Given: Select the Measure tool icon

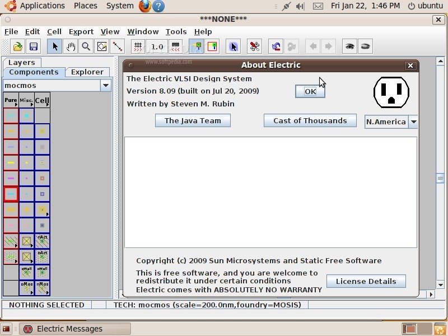Looking at the screenshot, I should pyautogui.click(x=118, y=46).
